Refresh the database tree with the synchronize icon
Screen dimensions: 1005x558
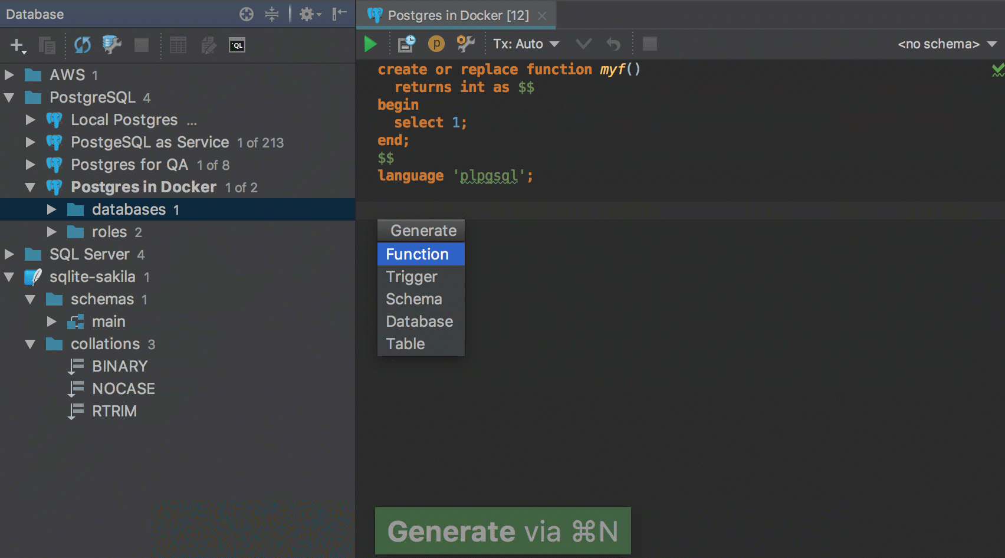click(x=82, y=45)
